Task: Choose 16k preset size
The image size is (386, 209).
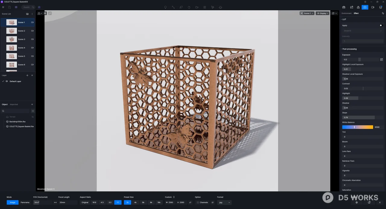Action: 159,202
